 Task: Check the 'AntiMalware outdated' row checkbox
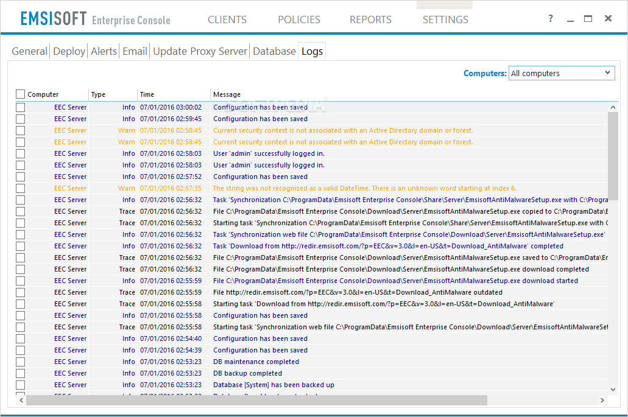(x=21, y=293)
